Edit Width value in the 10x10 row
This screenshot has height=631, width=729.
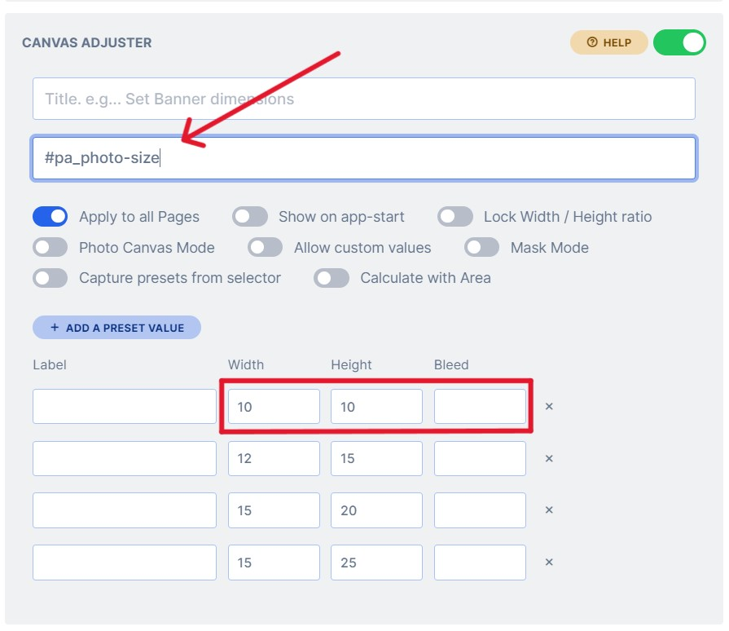(274, 406)
